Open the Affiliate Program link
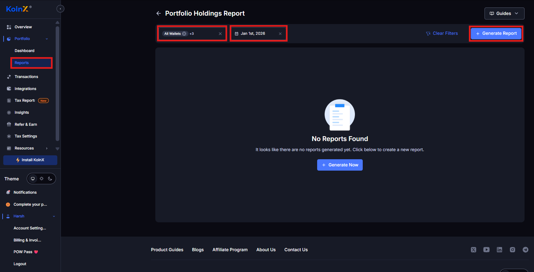This screenshot has height=272, width=534. coord(230,250)
